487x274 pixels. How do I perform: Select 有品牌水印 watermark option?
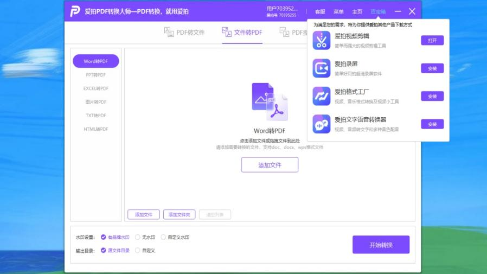(115, 237)
